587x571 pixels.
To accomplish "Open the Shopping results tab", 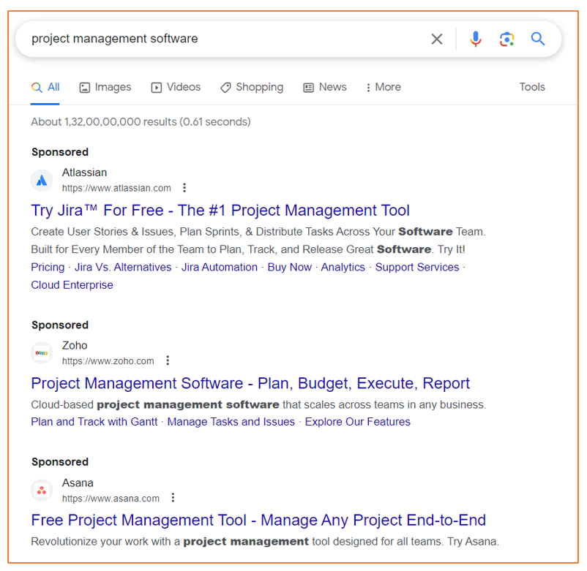I will click(252, 87).
